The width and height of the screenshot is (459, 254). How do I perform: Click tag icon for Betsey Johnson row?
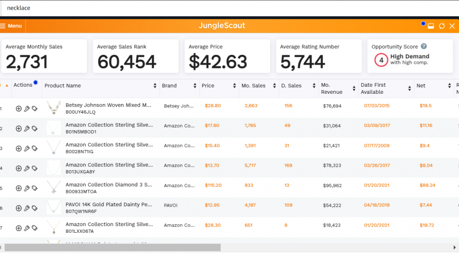click(34, 109)
